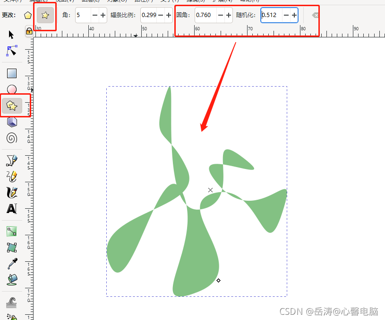Image resolution: width=385 pixels, height=320 pixels.
Task: Select the Spray tool
Action: [x=12, y=317]
